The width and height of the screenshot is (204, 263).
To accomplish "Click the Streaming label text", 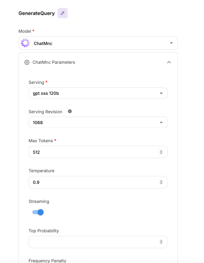I will point(39,201).
